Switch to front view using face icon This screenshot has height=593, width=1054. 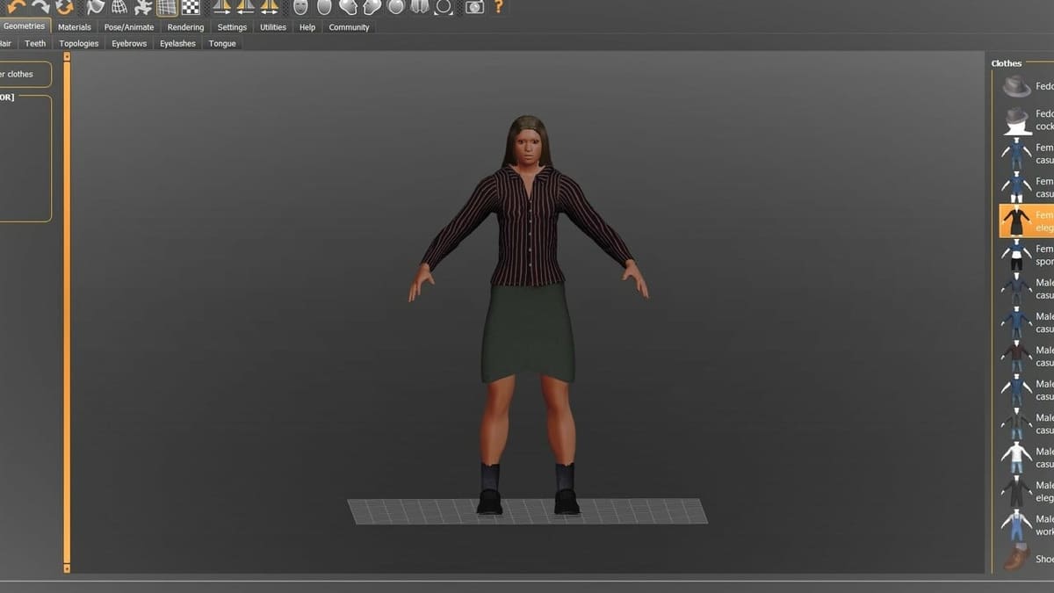(300, 7)
